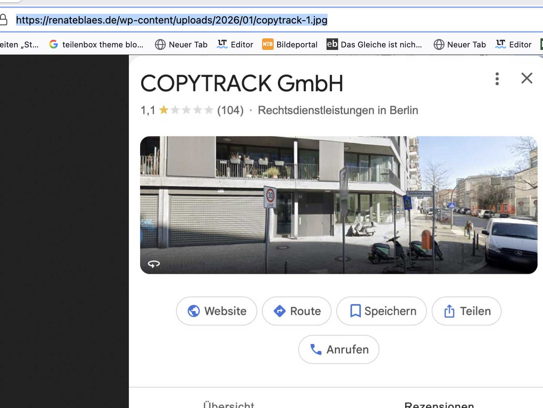Click the (104) review count
This screenshot has width=543, height=408.
click(230, 110)
